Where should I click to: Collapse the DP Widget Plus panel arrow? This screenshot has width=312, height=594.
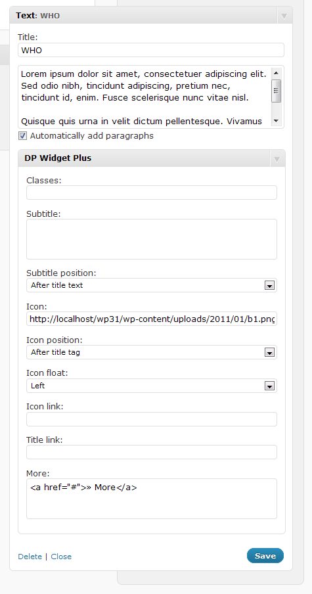(277, 160)
